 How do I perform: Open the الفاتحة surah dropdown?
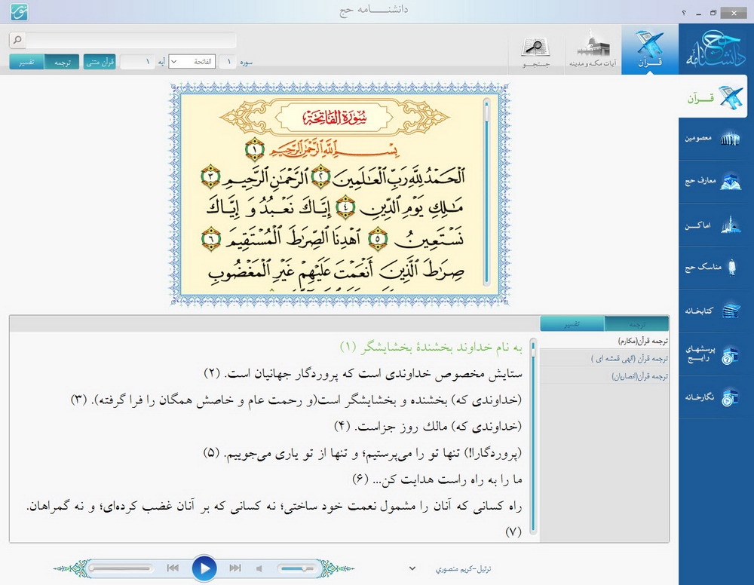coord(192,62)
